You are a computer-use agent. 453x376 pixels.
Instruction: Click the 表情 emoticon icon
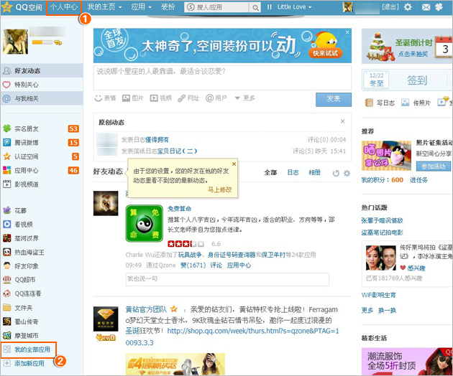click(105, 98)
